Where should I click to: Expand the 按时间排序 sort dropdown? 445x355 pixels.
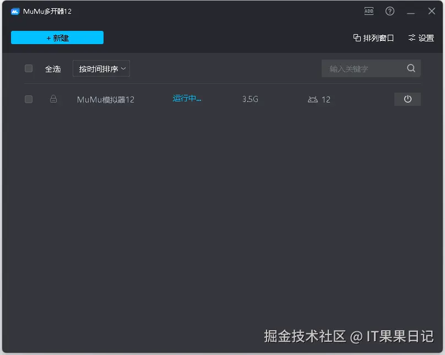click(x=101, y=68)
